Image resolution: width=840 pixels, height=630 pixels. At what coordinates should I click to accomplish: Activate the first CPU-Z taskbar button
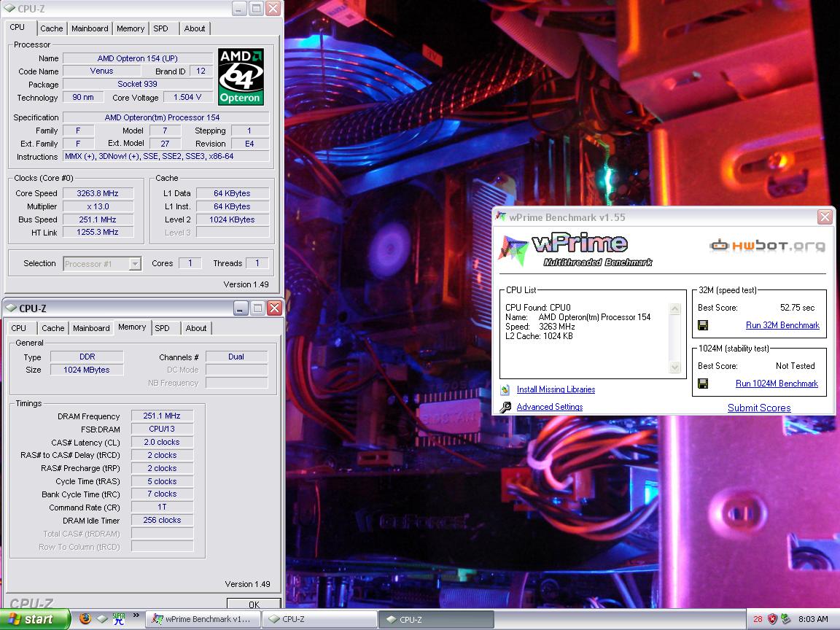tap(319, 619)
